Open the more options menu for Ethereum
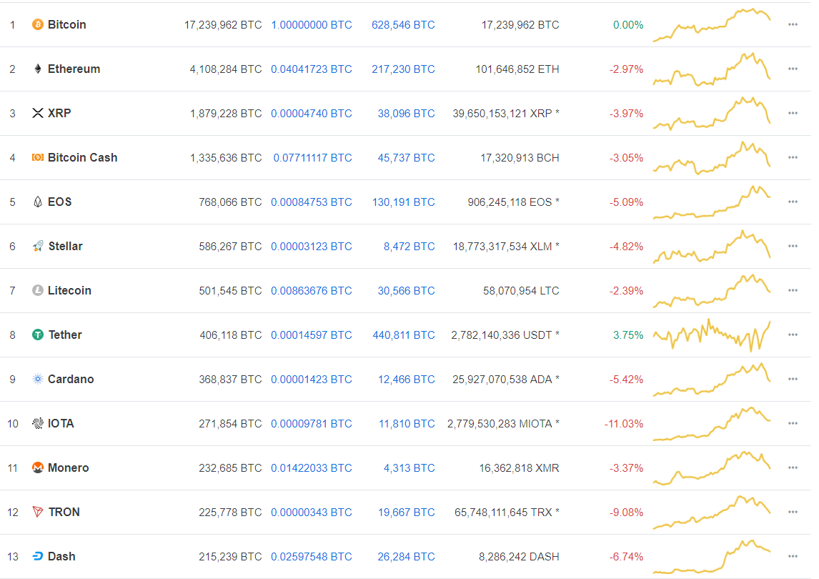Image resolution: width=819 pixels, height=579 pixels. [x=793, y=69]
